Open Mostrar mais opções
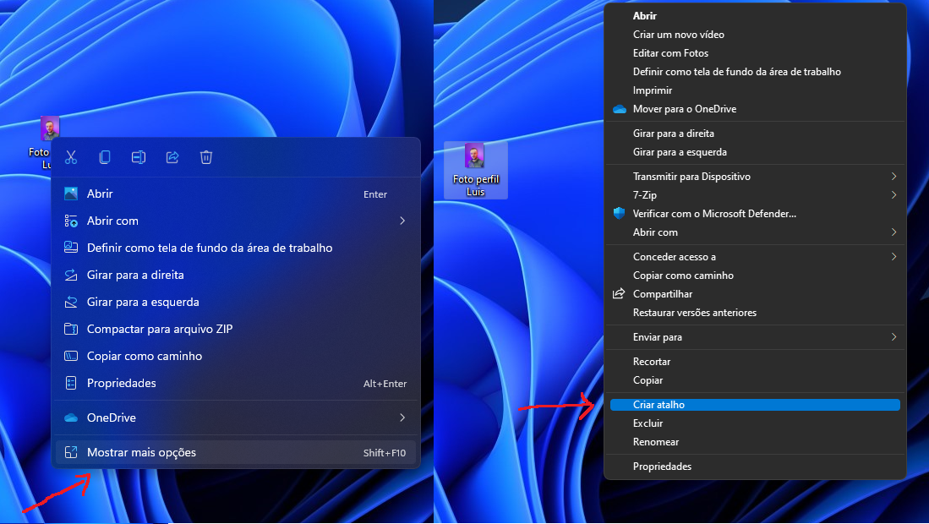The image size is (929, 524). click(235, 452)
